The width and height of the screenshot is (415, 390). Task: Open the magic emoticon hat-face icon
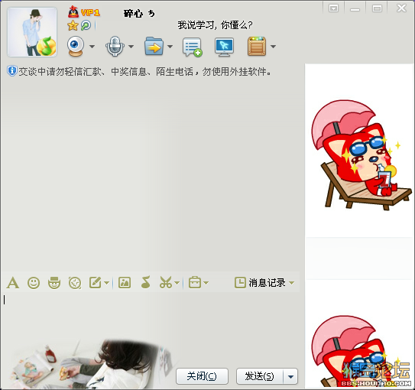click(54, 283)
